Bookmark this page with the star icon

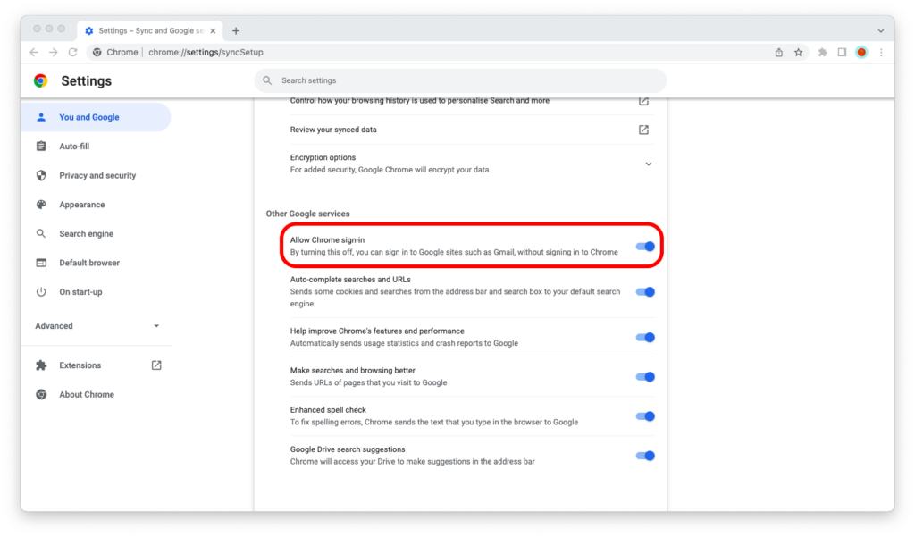click(798, 53)
